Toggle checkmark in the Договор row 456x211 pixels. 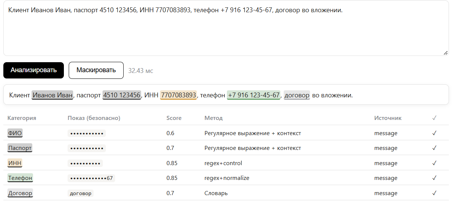(x=434, y=193)
